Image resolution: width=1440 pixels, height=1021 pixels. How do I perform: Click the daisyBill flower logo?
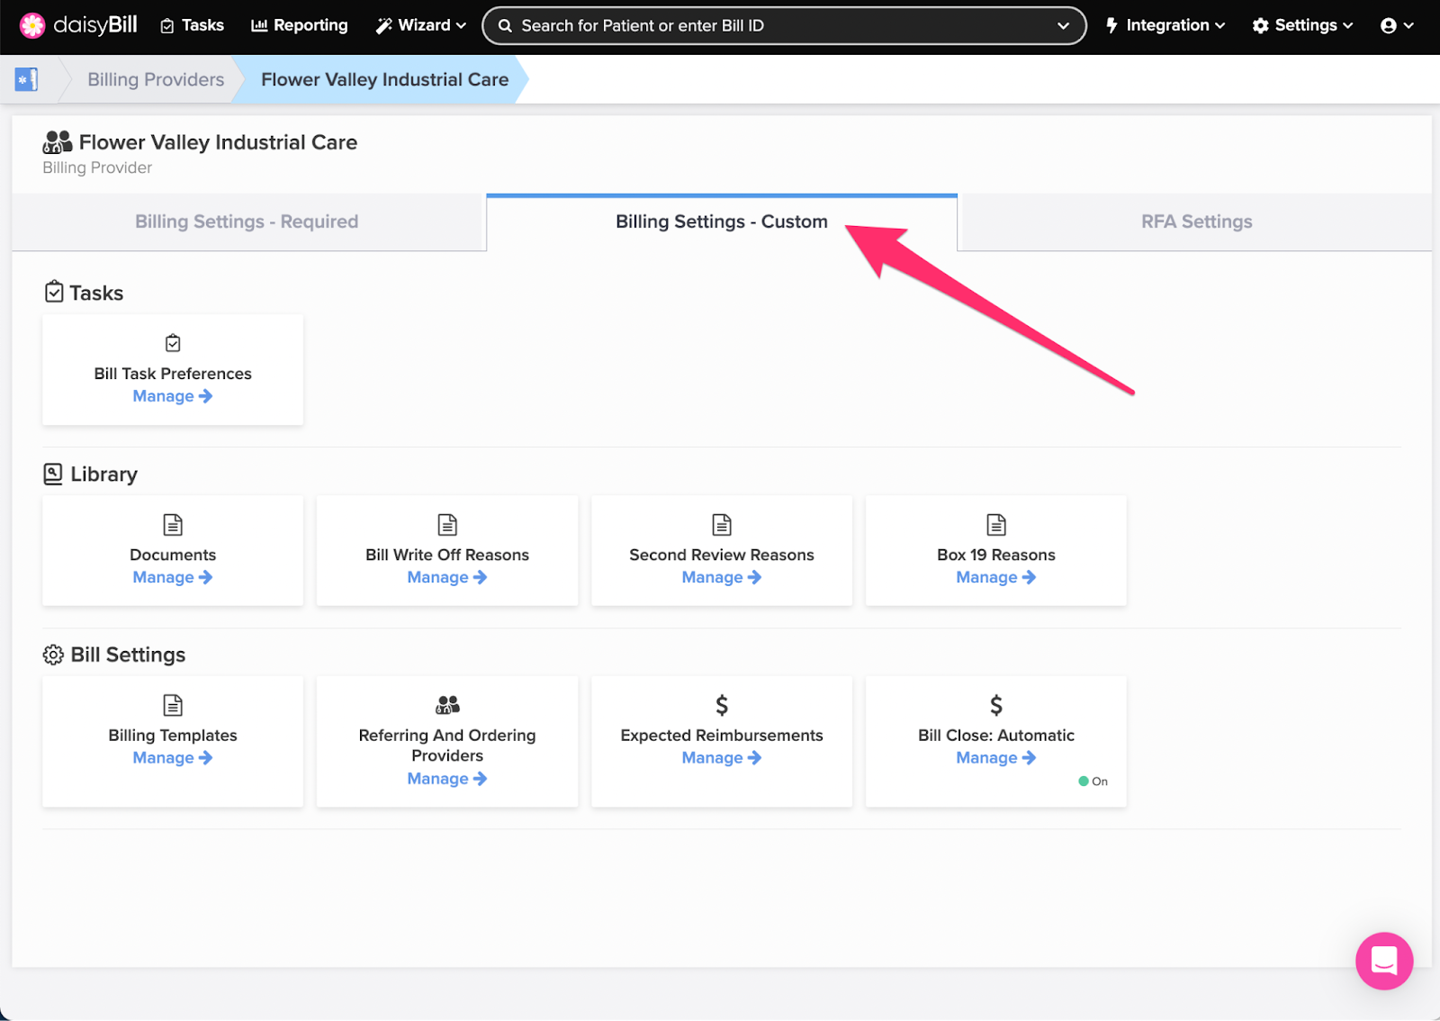pos(32,25)
